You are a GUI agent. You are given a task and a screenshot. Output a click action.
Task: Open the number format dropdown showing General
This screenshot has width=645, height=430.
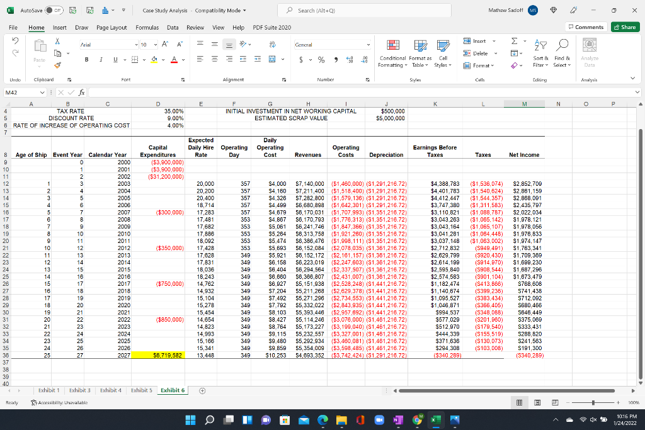[x=367, y=45]
